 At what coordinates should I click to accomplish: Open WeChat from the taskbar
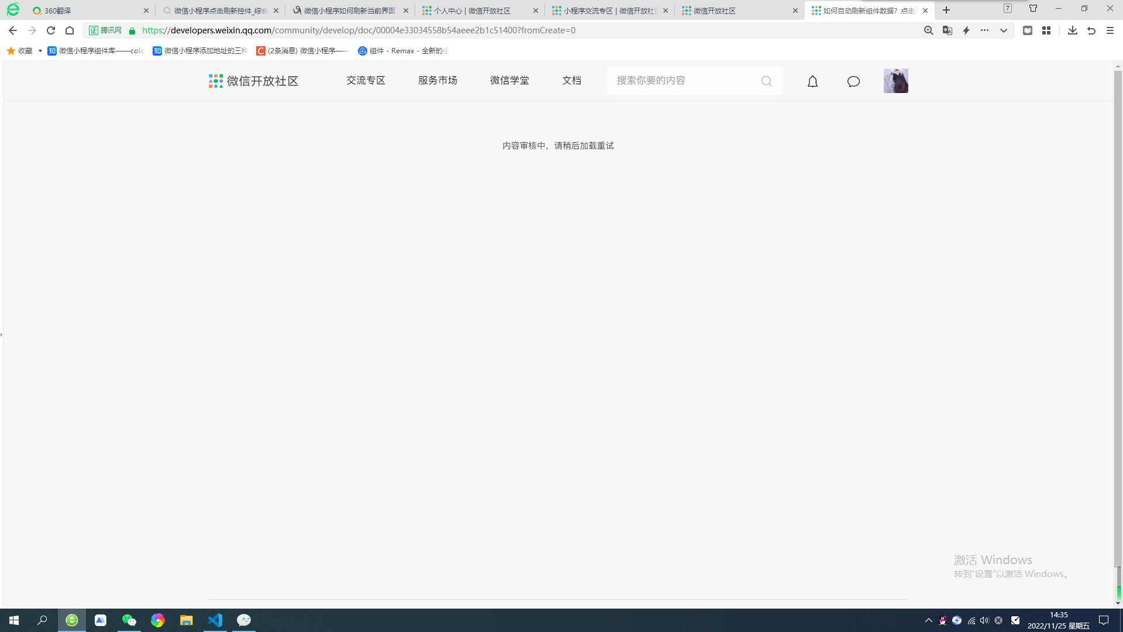click(129, 620)
